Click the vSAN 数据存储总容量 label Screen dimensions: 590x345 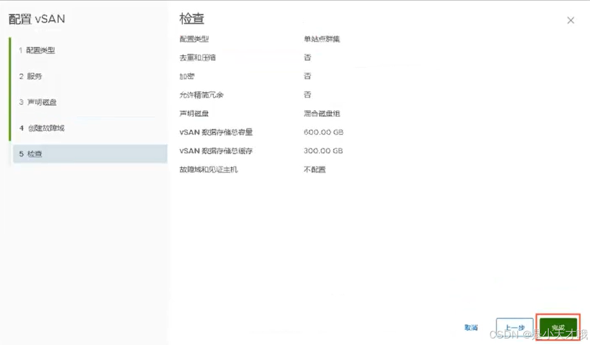216,132
